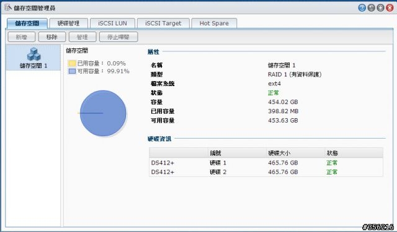Click 465.76 GB size for 硬碟 2
Image resolution: width=397 pixels, height=232 pixels.
point(283,172)
